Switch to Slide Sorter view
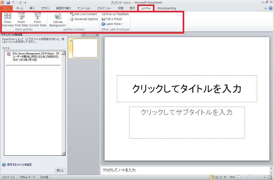 (x=217, y=177)
